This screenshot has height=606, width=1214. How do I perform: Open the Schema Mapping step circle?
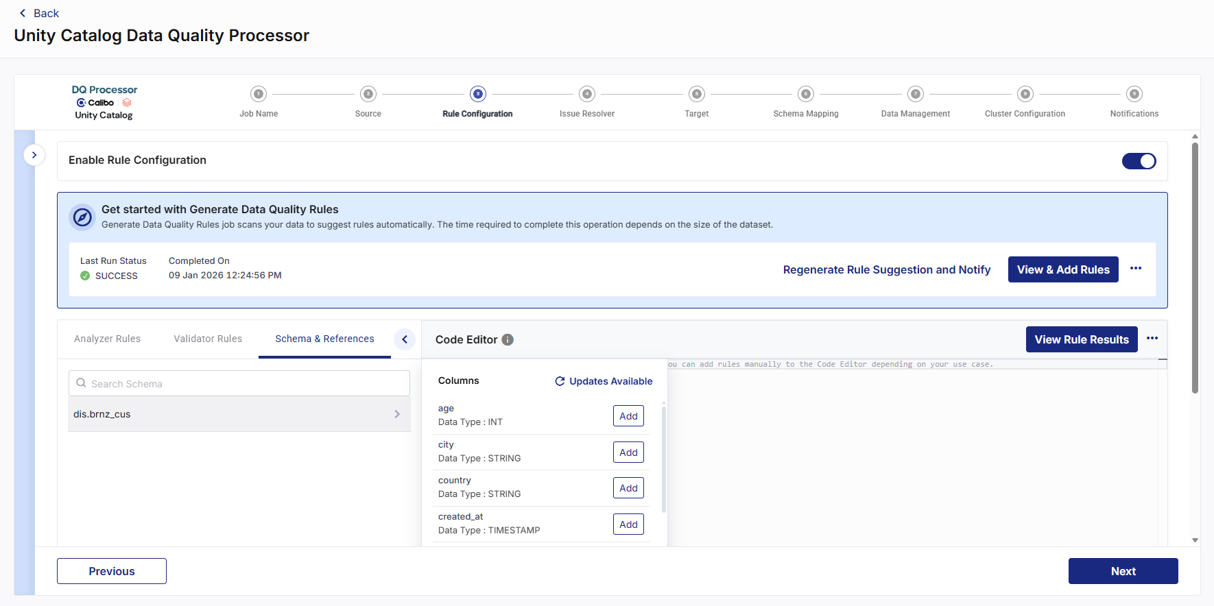806,94
